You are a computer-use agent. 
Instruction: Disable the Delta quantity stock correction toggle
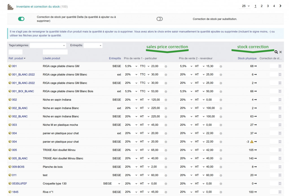pos(21,19)
